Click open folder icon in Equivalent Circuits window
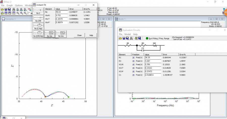Screen dimensions: 227x119 [x=121, y=38]
